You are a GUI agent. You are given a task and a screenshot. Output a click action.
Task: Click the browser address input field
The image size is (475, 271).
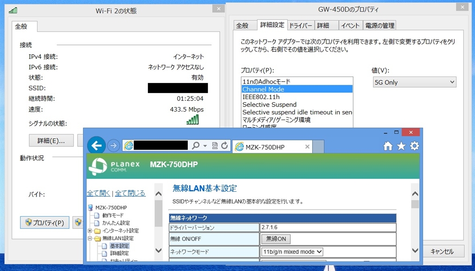[x=160, y=145]
